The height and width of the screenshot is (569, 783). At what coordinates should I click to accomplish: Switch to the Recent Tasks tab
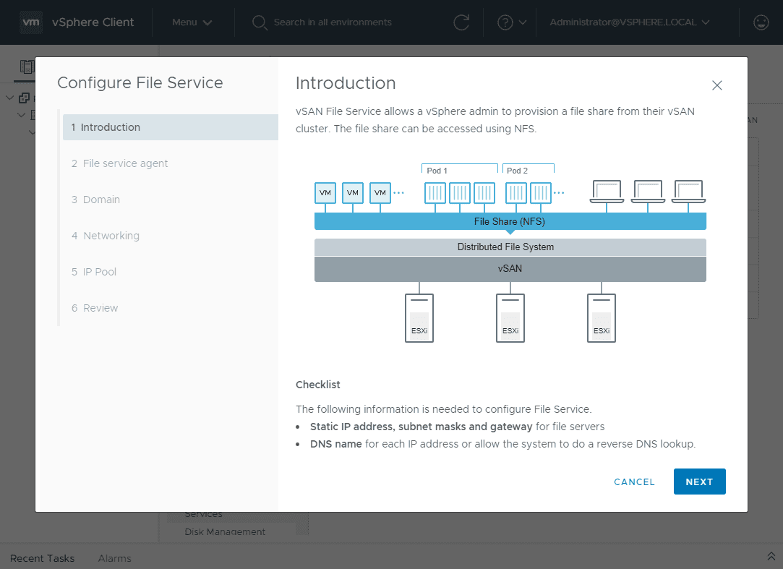pos(42,558)
